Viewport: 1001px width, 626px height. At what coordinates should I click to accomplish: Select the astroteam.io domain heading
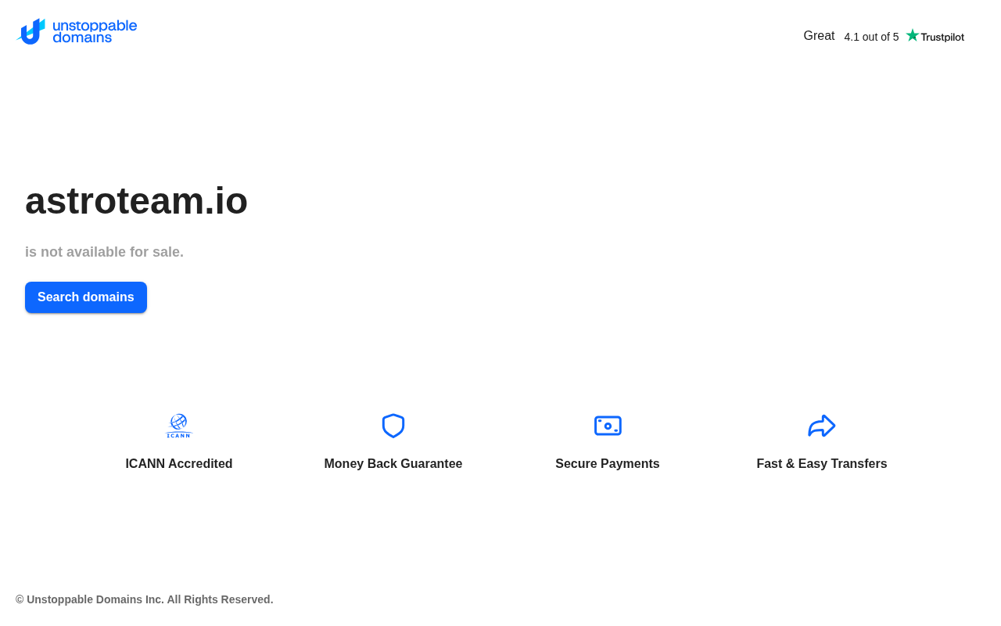point(136,201)
